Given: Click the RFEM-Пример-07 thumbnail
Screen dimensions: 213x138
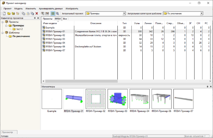Looking at the screenshot, I should click(x=184, y=99).
